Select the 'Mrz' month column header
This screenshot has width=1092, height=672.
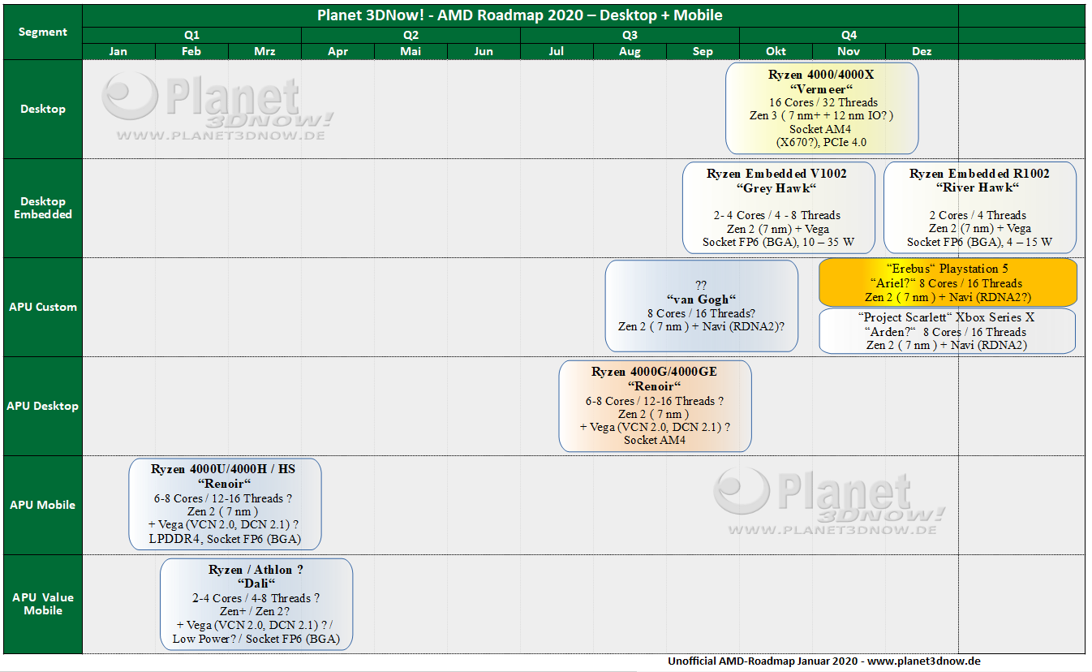[x=264, y=51]
